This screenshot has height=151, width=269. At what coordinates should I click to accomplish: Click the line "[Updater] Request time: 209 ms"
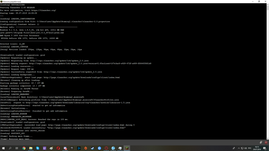[x=17, y=69]
